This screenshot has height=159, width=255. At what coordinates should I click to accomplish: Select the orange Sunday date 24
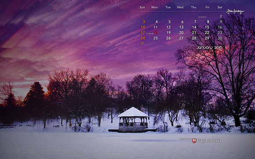(143, 38)
